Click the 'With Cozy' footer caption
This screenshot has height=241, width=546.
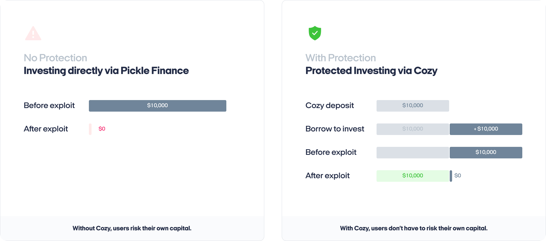414,228
